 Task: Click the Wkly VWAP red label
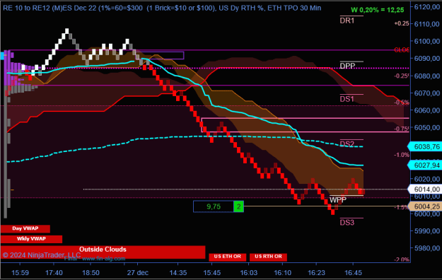point(31,239)
